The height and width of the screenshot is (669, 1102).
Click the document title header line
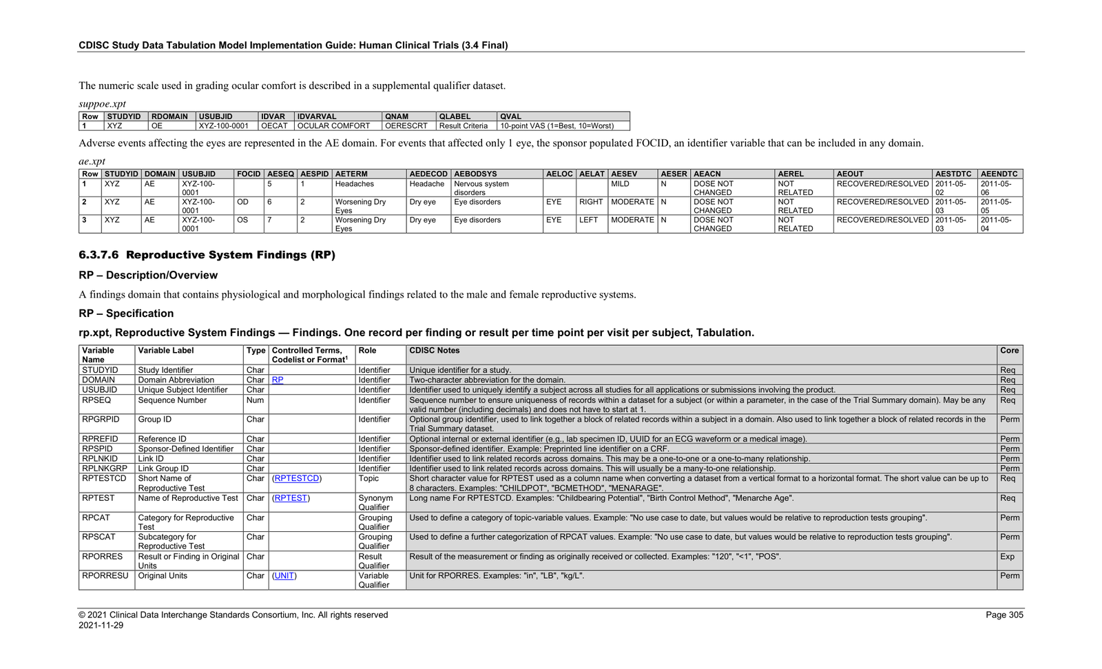[x=293, y=45]
